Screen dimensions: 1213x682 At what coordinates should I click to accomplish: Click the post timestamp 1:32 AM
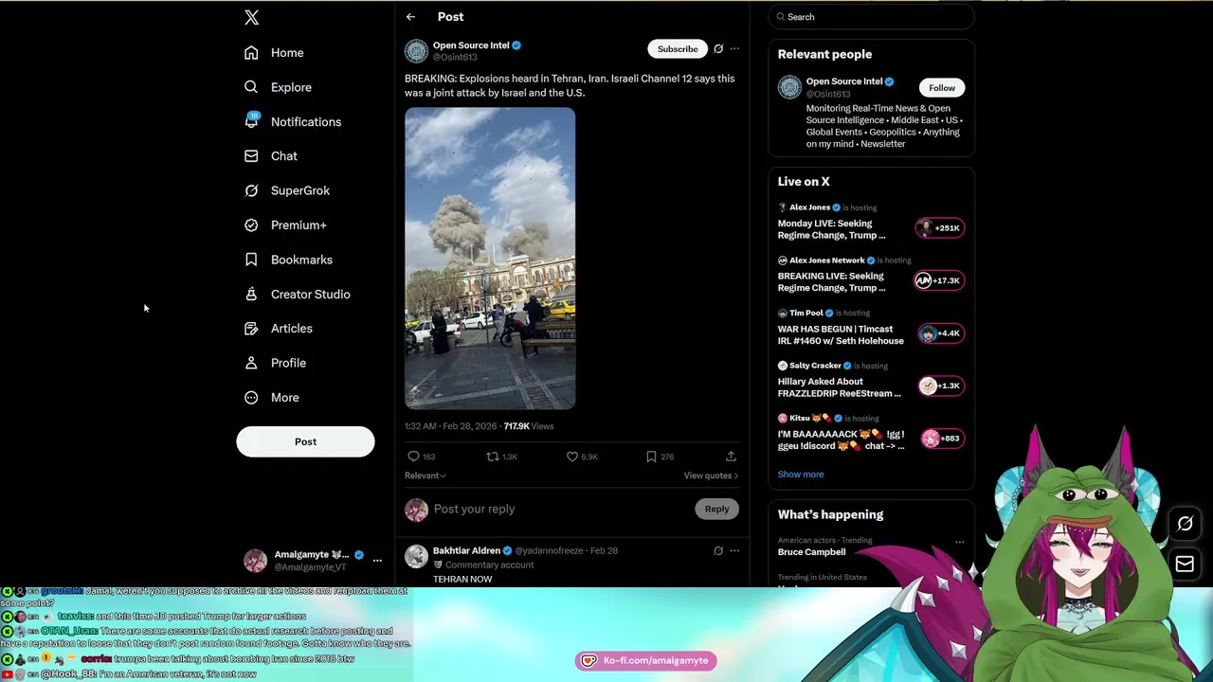(451, 426)
